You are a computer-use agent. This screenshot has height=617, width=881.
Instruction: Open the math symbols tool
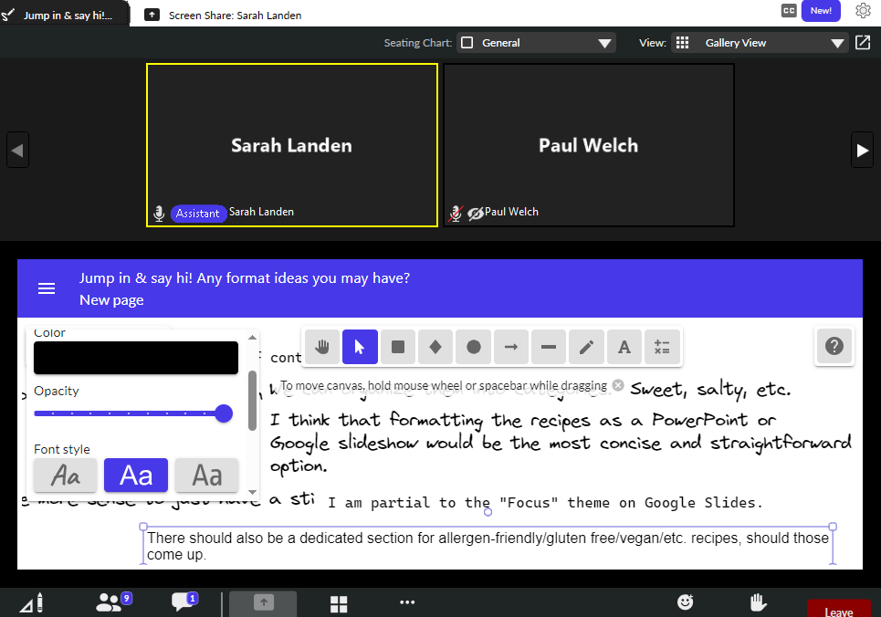[x=662, y=347]
